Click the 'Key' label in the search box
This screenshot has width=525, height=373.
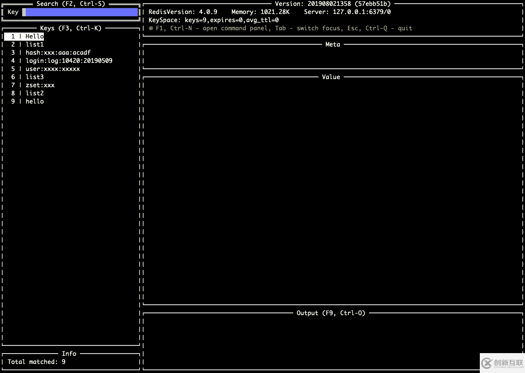(13, 12)
